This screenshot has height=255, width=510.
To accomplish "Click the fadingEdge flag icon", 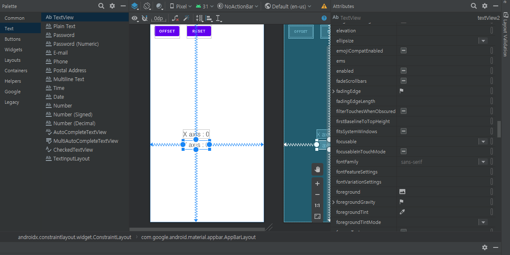I will tap(402, 91).
